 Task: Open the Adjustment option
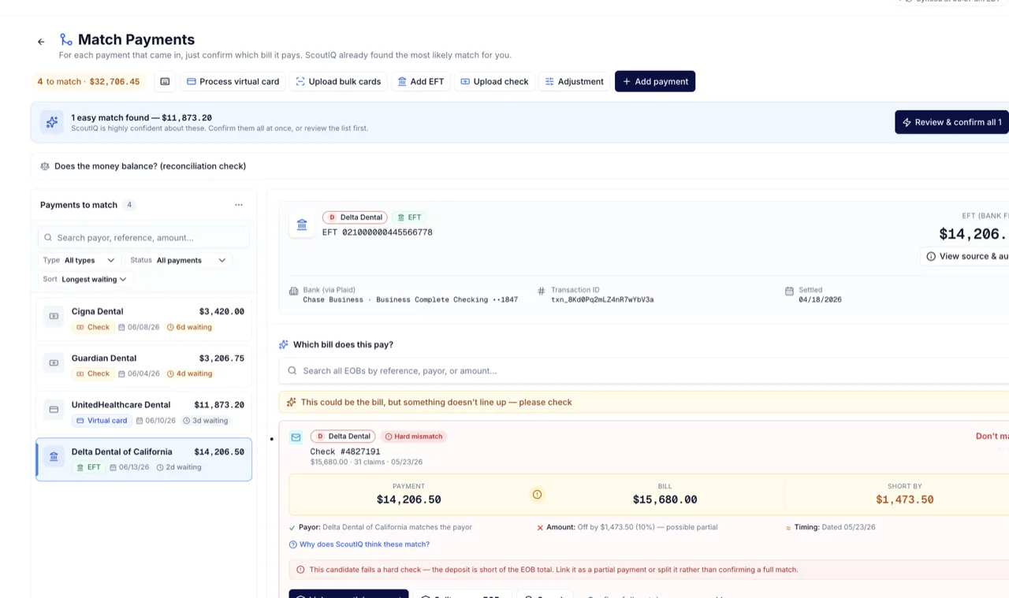click(x=574, y=81)
